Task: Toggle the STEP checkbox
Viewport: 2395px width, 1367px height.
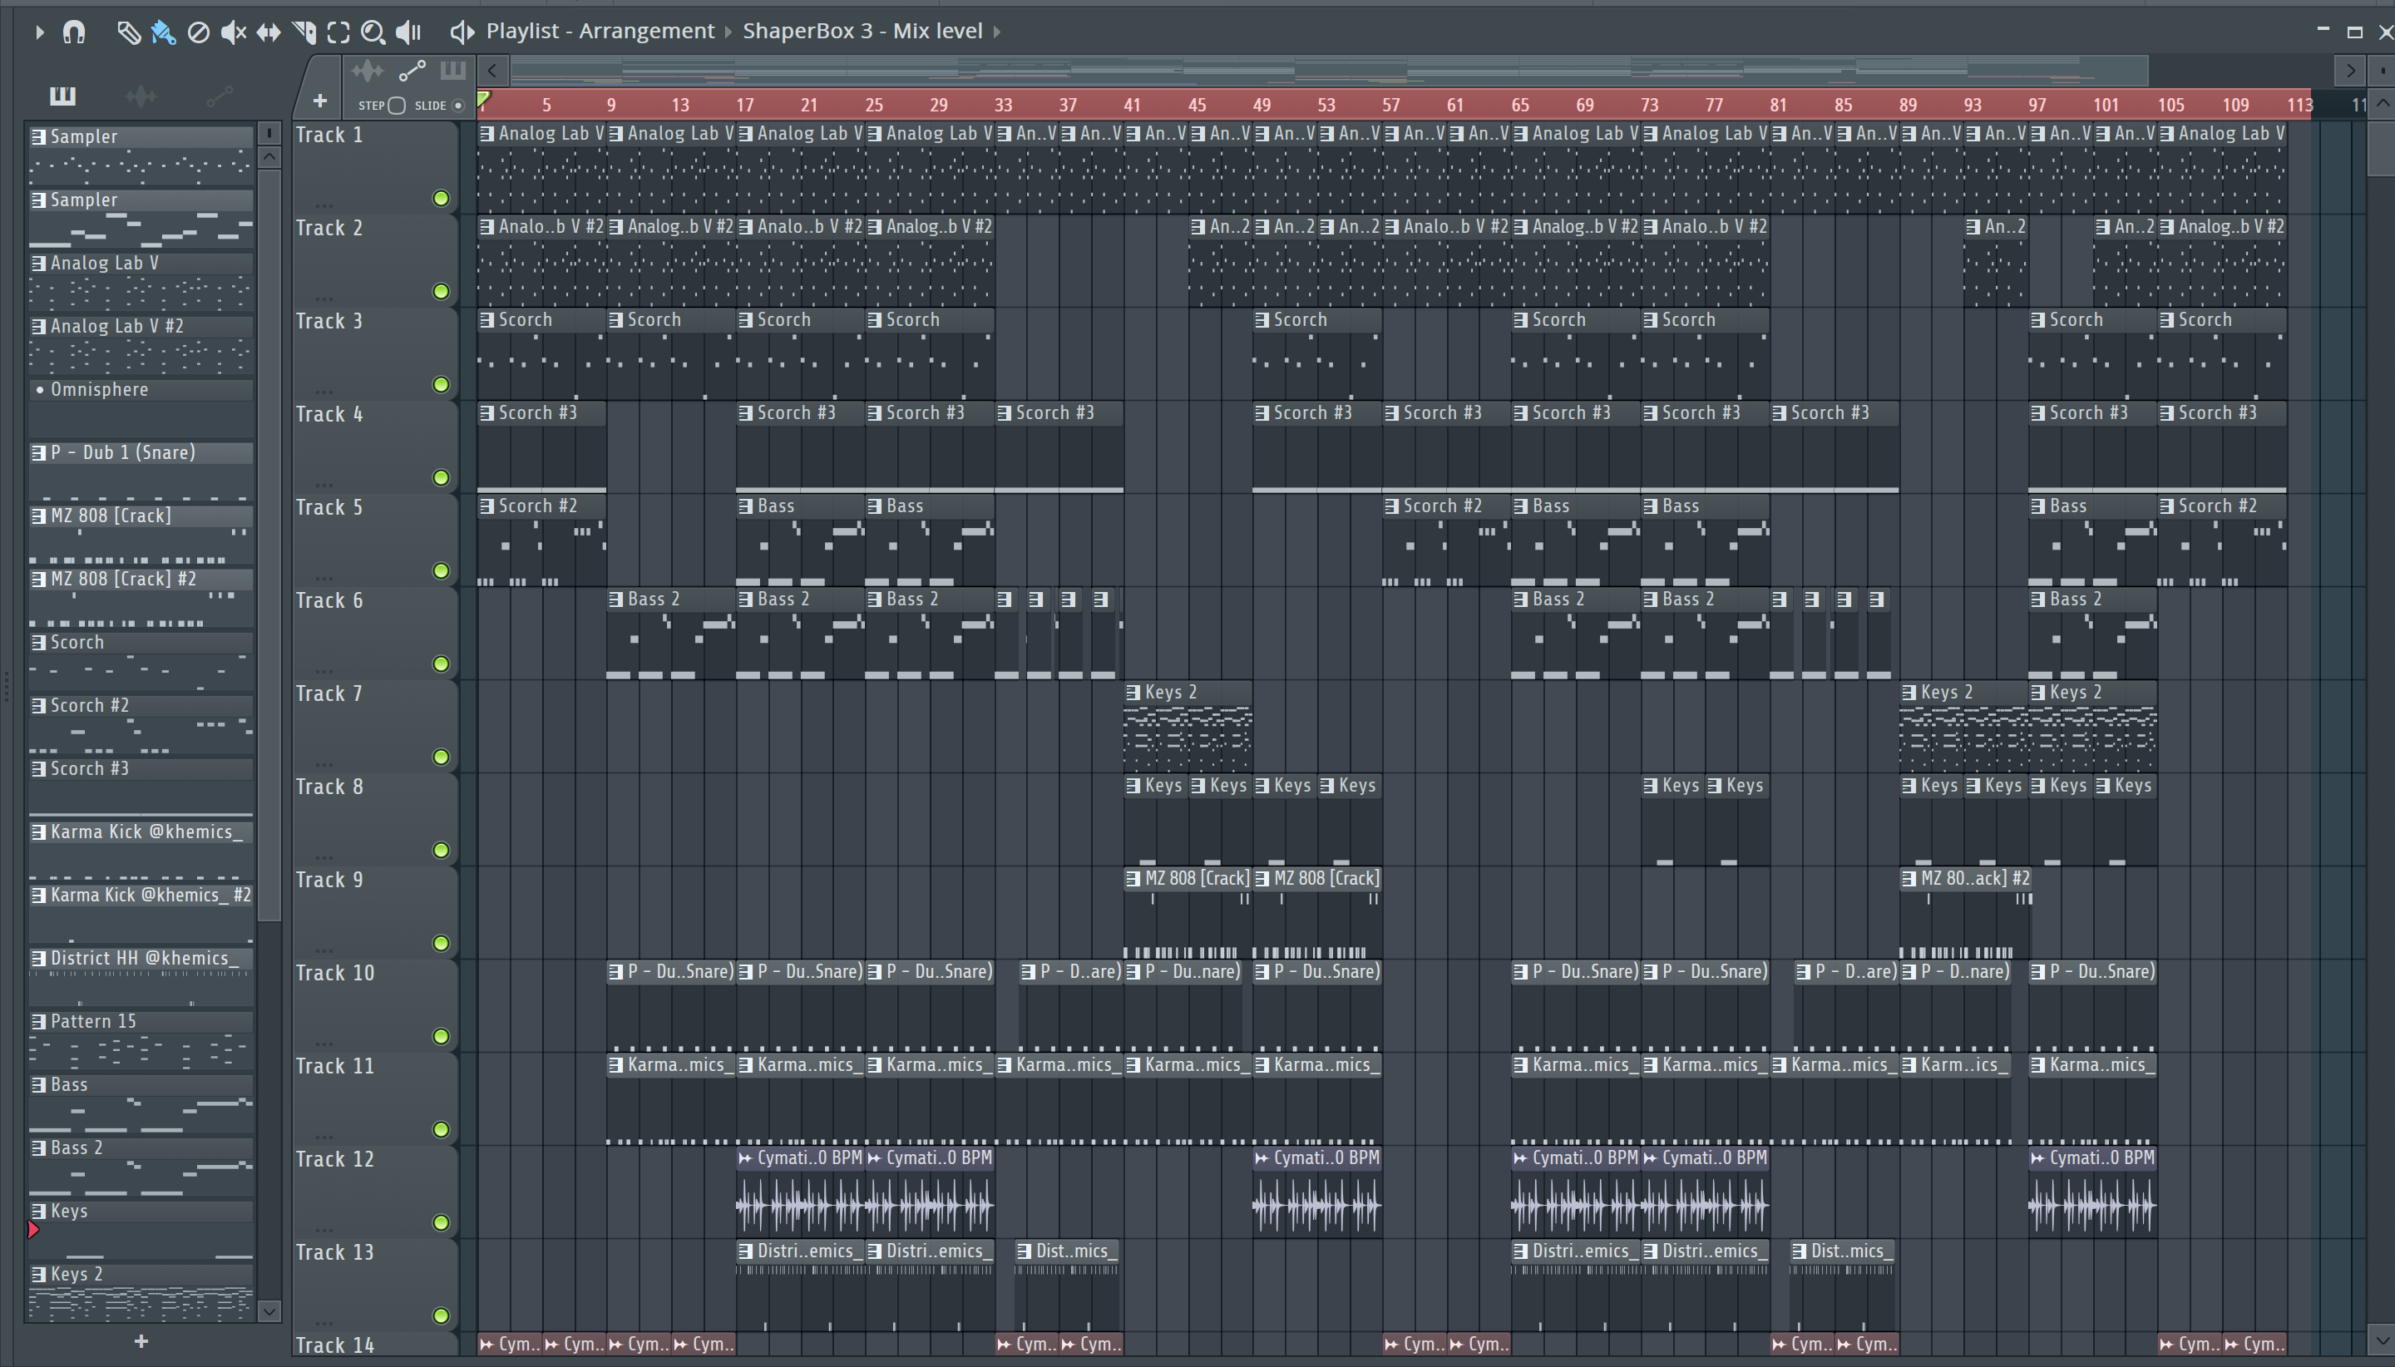Action: pyautogui.click(x=396, y=105)
